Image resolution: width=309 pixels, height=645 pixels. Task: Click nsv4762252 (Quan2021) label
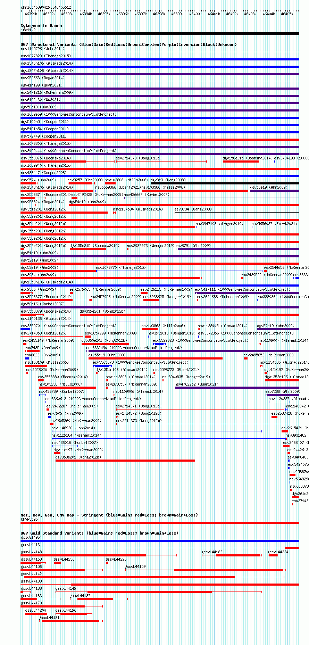[x=197, y=384]
